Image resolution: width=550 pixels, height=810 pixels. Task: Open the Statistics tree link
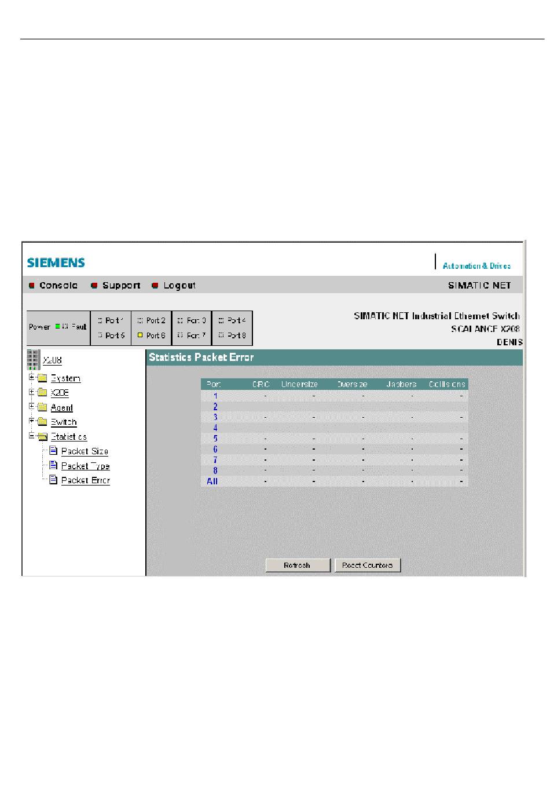pos(69,437)
